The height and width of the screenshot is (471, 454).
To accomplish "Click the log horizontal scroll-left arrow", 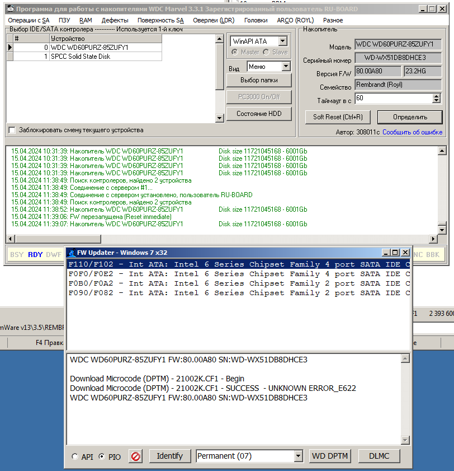I will tap(11, 239).
